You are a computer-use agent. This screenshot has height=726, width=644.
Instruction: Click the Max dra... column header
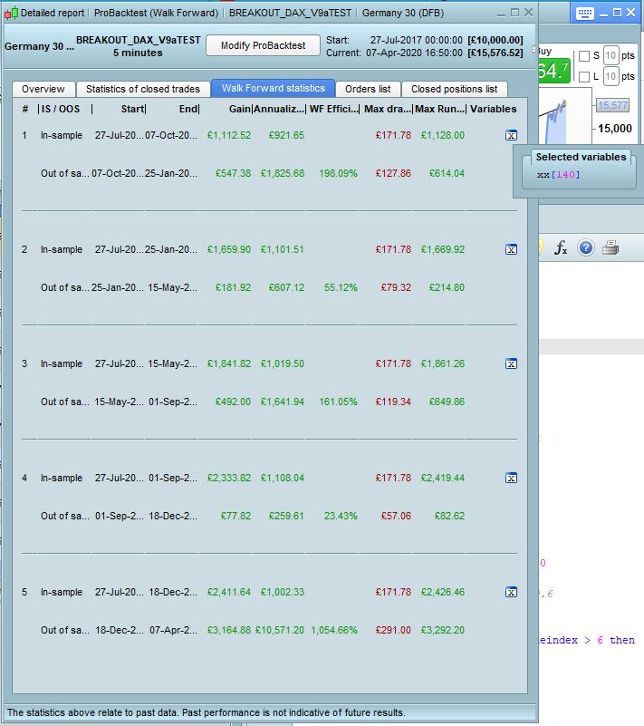coord(388,109)
